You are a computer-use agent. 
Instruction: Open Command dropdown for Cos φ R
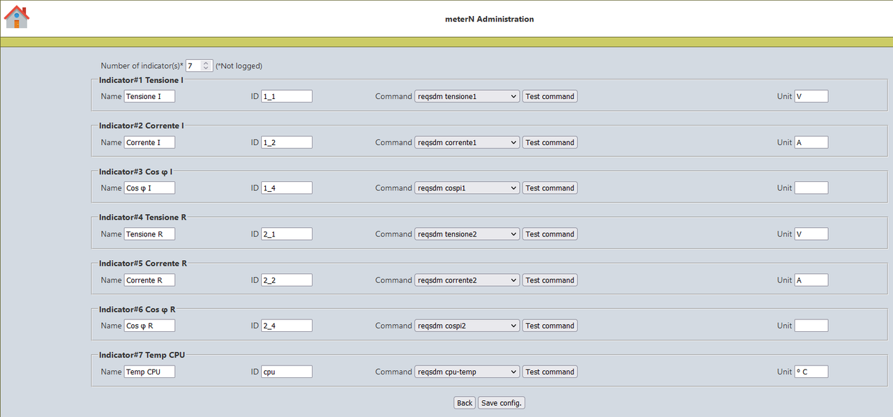tap(467, 326)
